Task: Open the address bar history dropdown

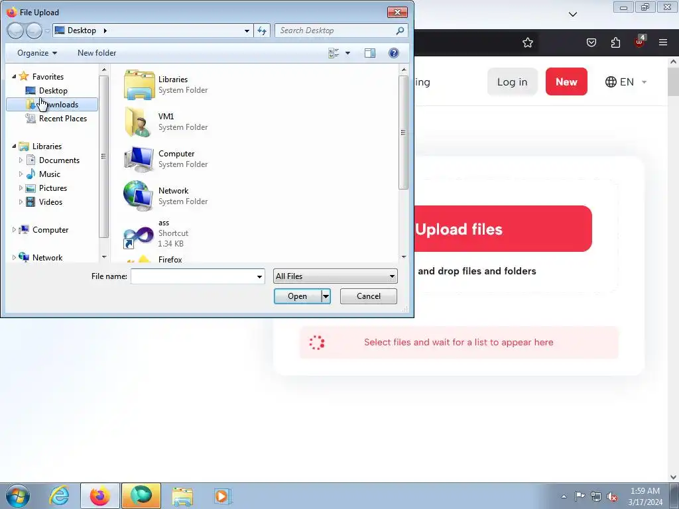Action: pyautogui.click(x=247, y=30)
